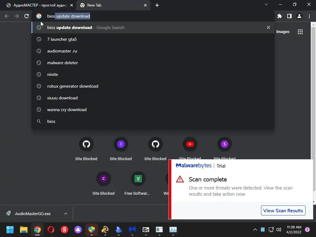Go back using the browser back arrow

tap(7, 16)
